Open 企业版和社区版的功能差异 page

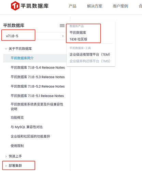click(x=30, y=136)
